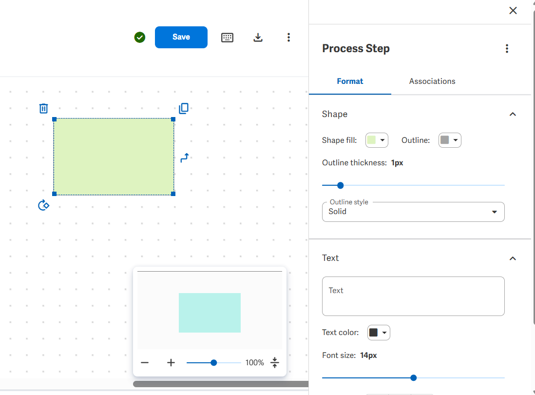Zoom out with the minus icon

(x=145, y=362)
